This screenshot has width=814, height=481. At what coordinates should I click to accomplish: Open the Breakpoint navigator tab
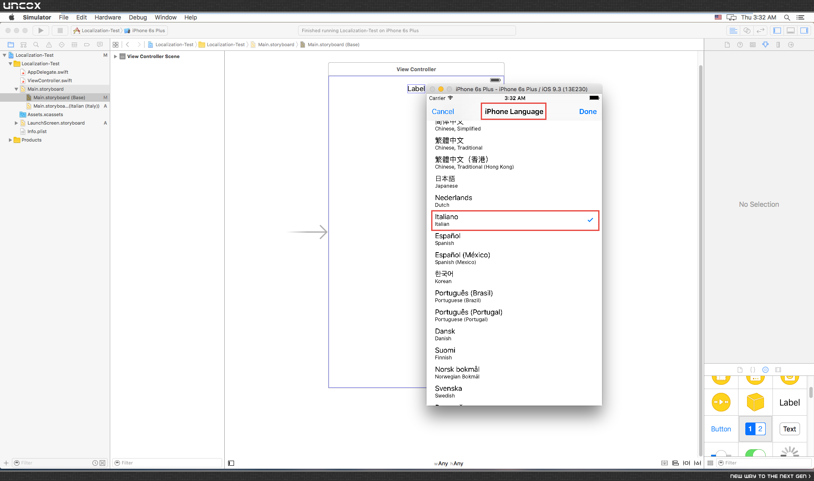click(x=87, y=44)
